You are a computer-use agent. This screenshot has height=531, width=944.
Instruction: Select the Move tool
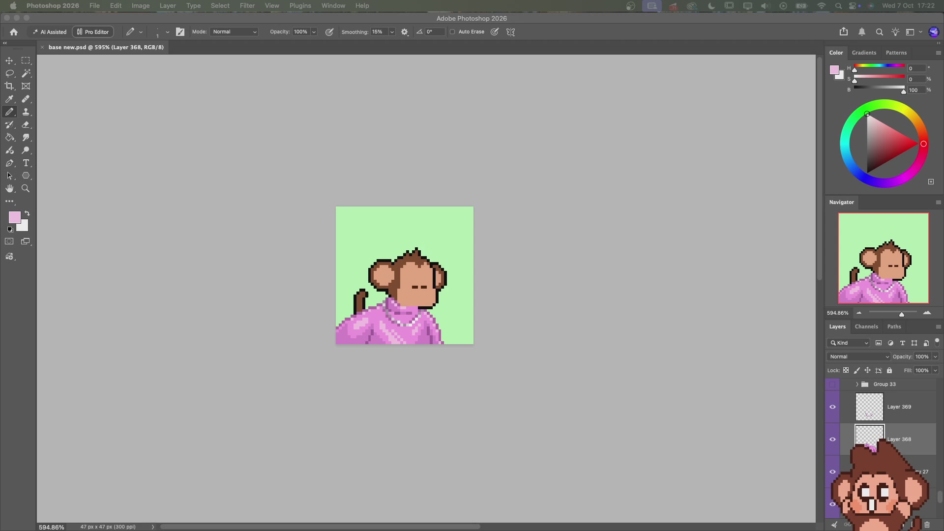9,60
